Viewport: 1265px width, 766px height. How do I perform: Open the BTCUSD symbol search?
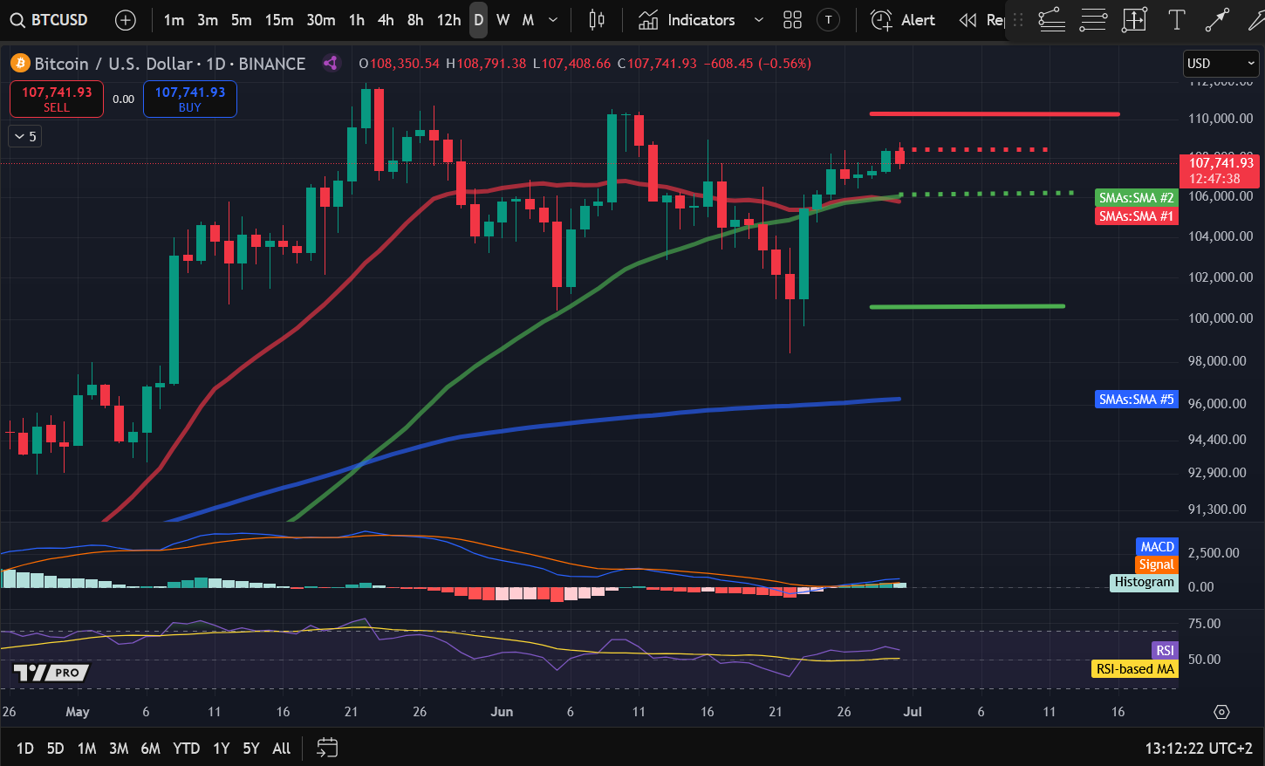pos(49,19)
